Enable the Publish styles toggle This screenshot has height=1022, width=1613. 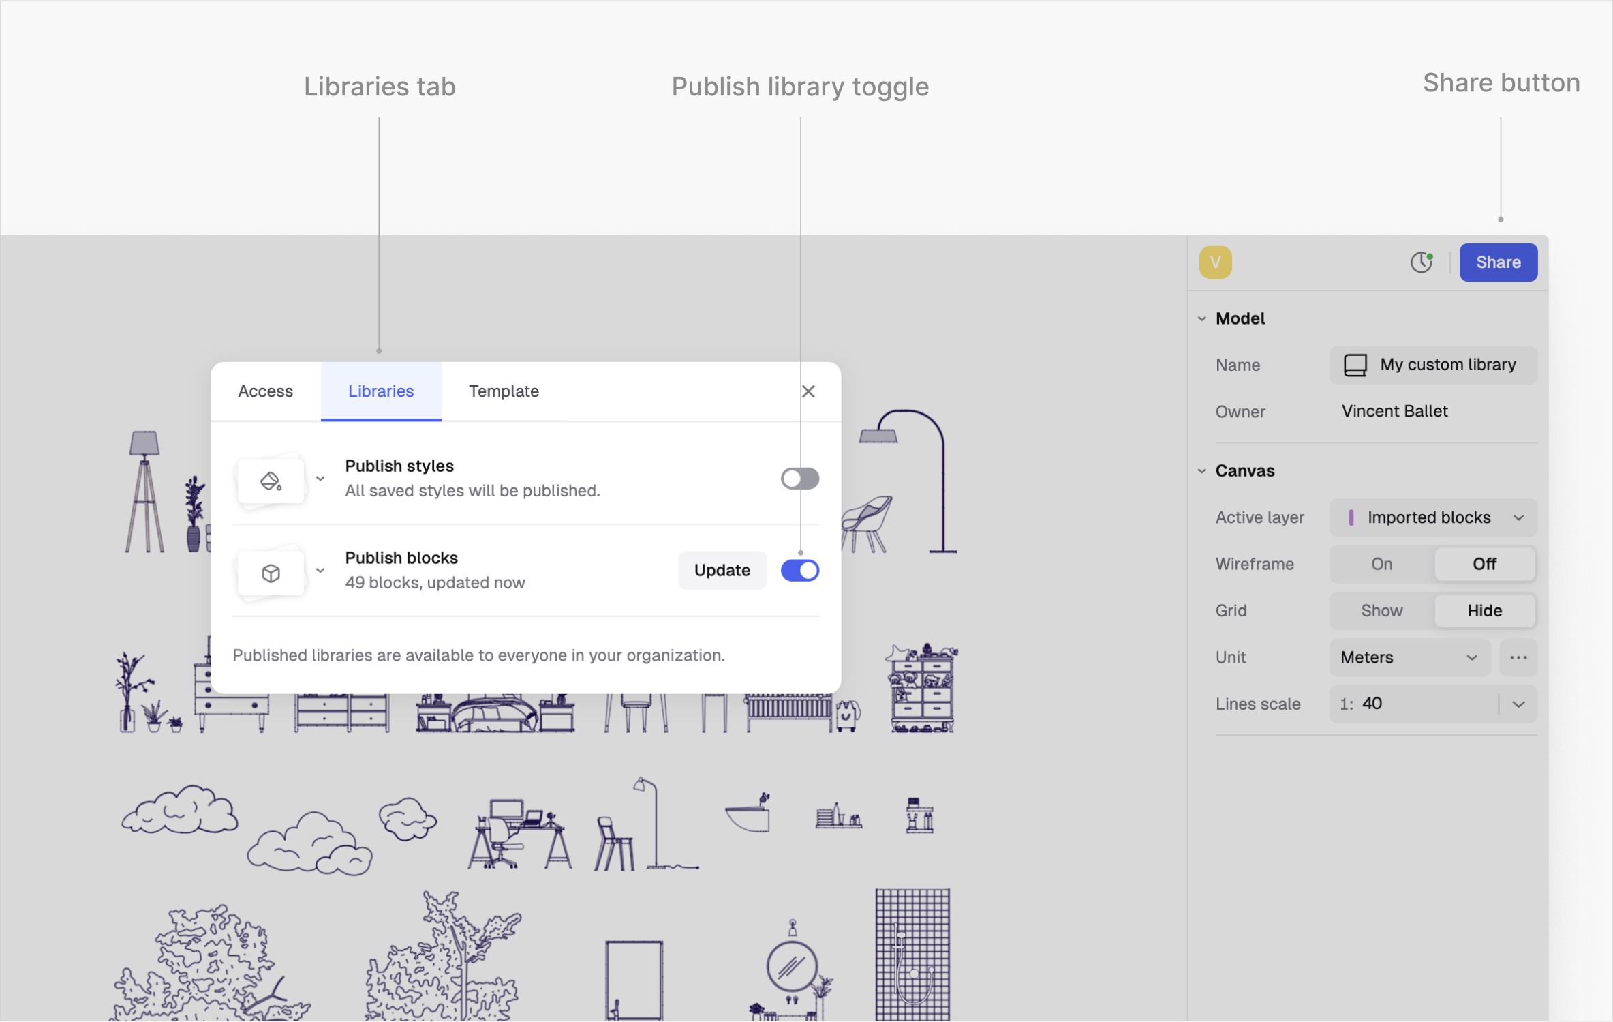coord(799,479)
